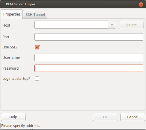Viewport: 146px width, 130px height.
Task: Click the OK button
Action: pyautogui.click(x=105, y=117)
